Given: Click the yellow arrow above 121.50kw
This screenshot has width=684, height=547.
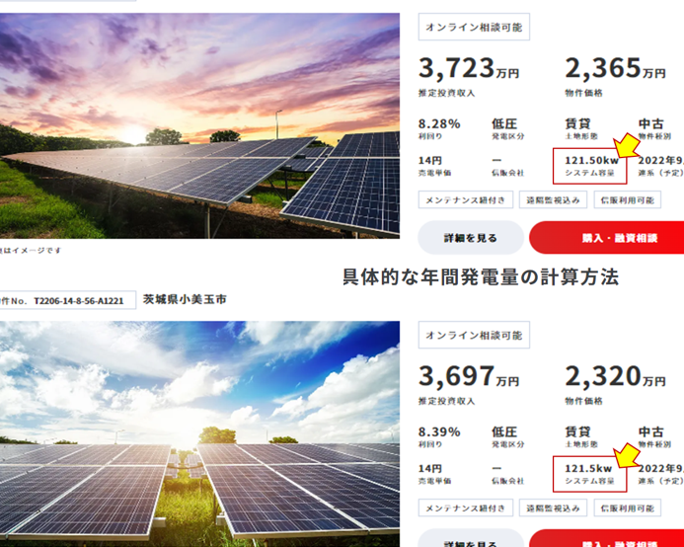Looking at the screenshot, I should (x=626, y=146).
